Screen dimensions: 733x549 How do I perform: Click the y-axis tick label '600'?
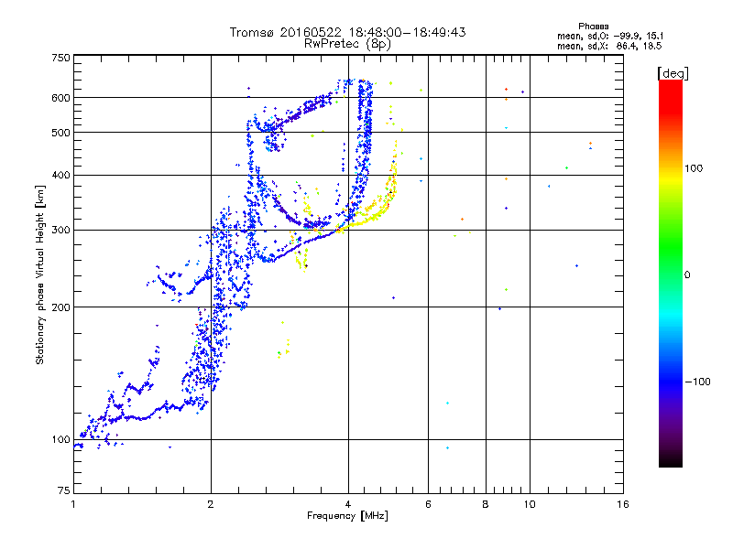pos(60,98)
